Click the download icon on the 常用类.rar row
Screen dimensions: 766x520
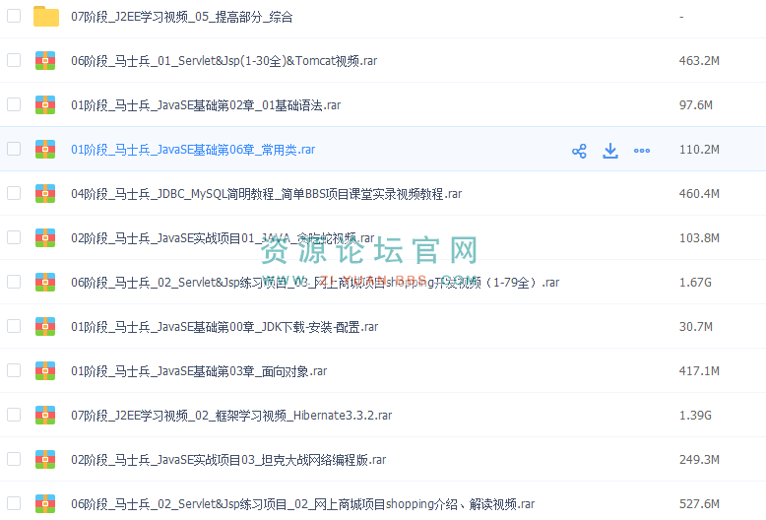coord(610,151)
